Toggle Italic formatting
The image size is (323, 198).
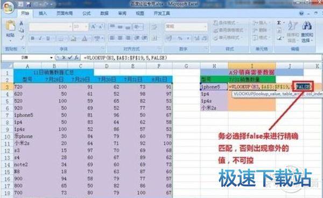pyautogui.click(x=40, y=38)
